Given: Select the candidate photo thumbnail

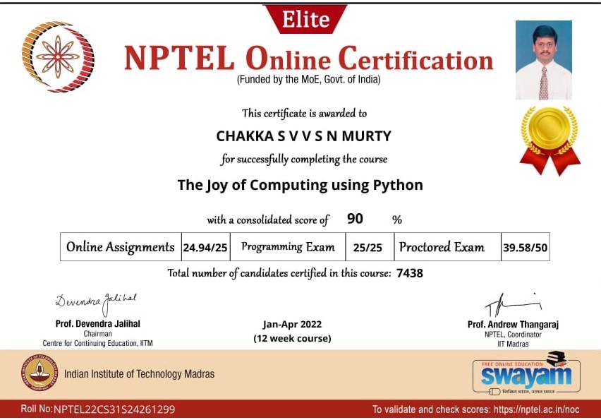Looking at the screenshot, I should click(x=543, y=60).
